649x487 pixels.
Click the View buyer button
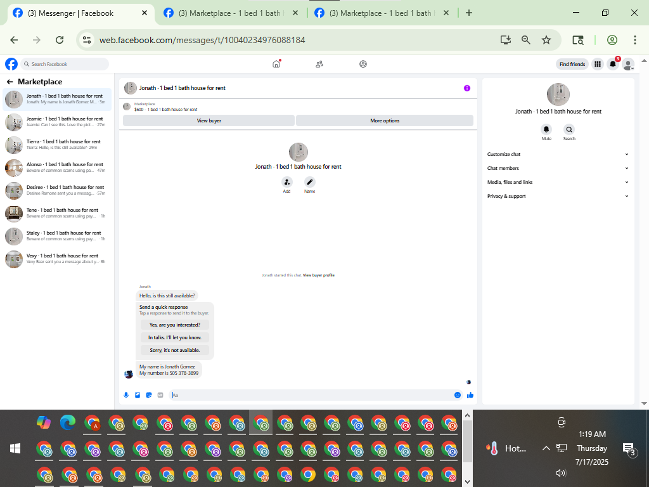coord(209,120)
